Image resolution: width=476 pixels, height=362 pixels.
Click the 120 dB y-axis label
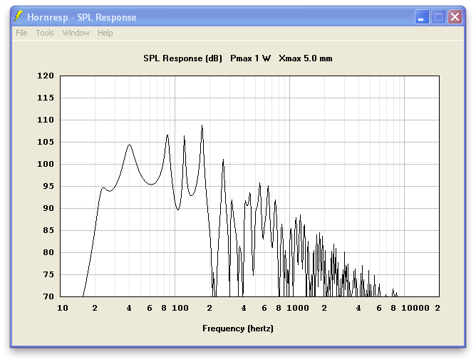[46, 76]
